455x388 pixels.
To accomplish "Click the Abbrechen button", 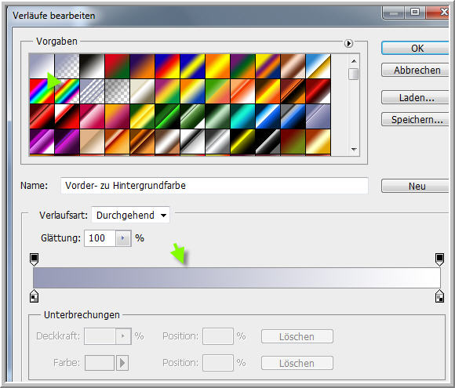I will pos(416,70).
